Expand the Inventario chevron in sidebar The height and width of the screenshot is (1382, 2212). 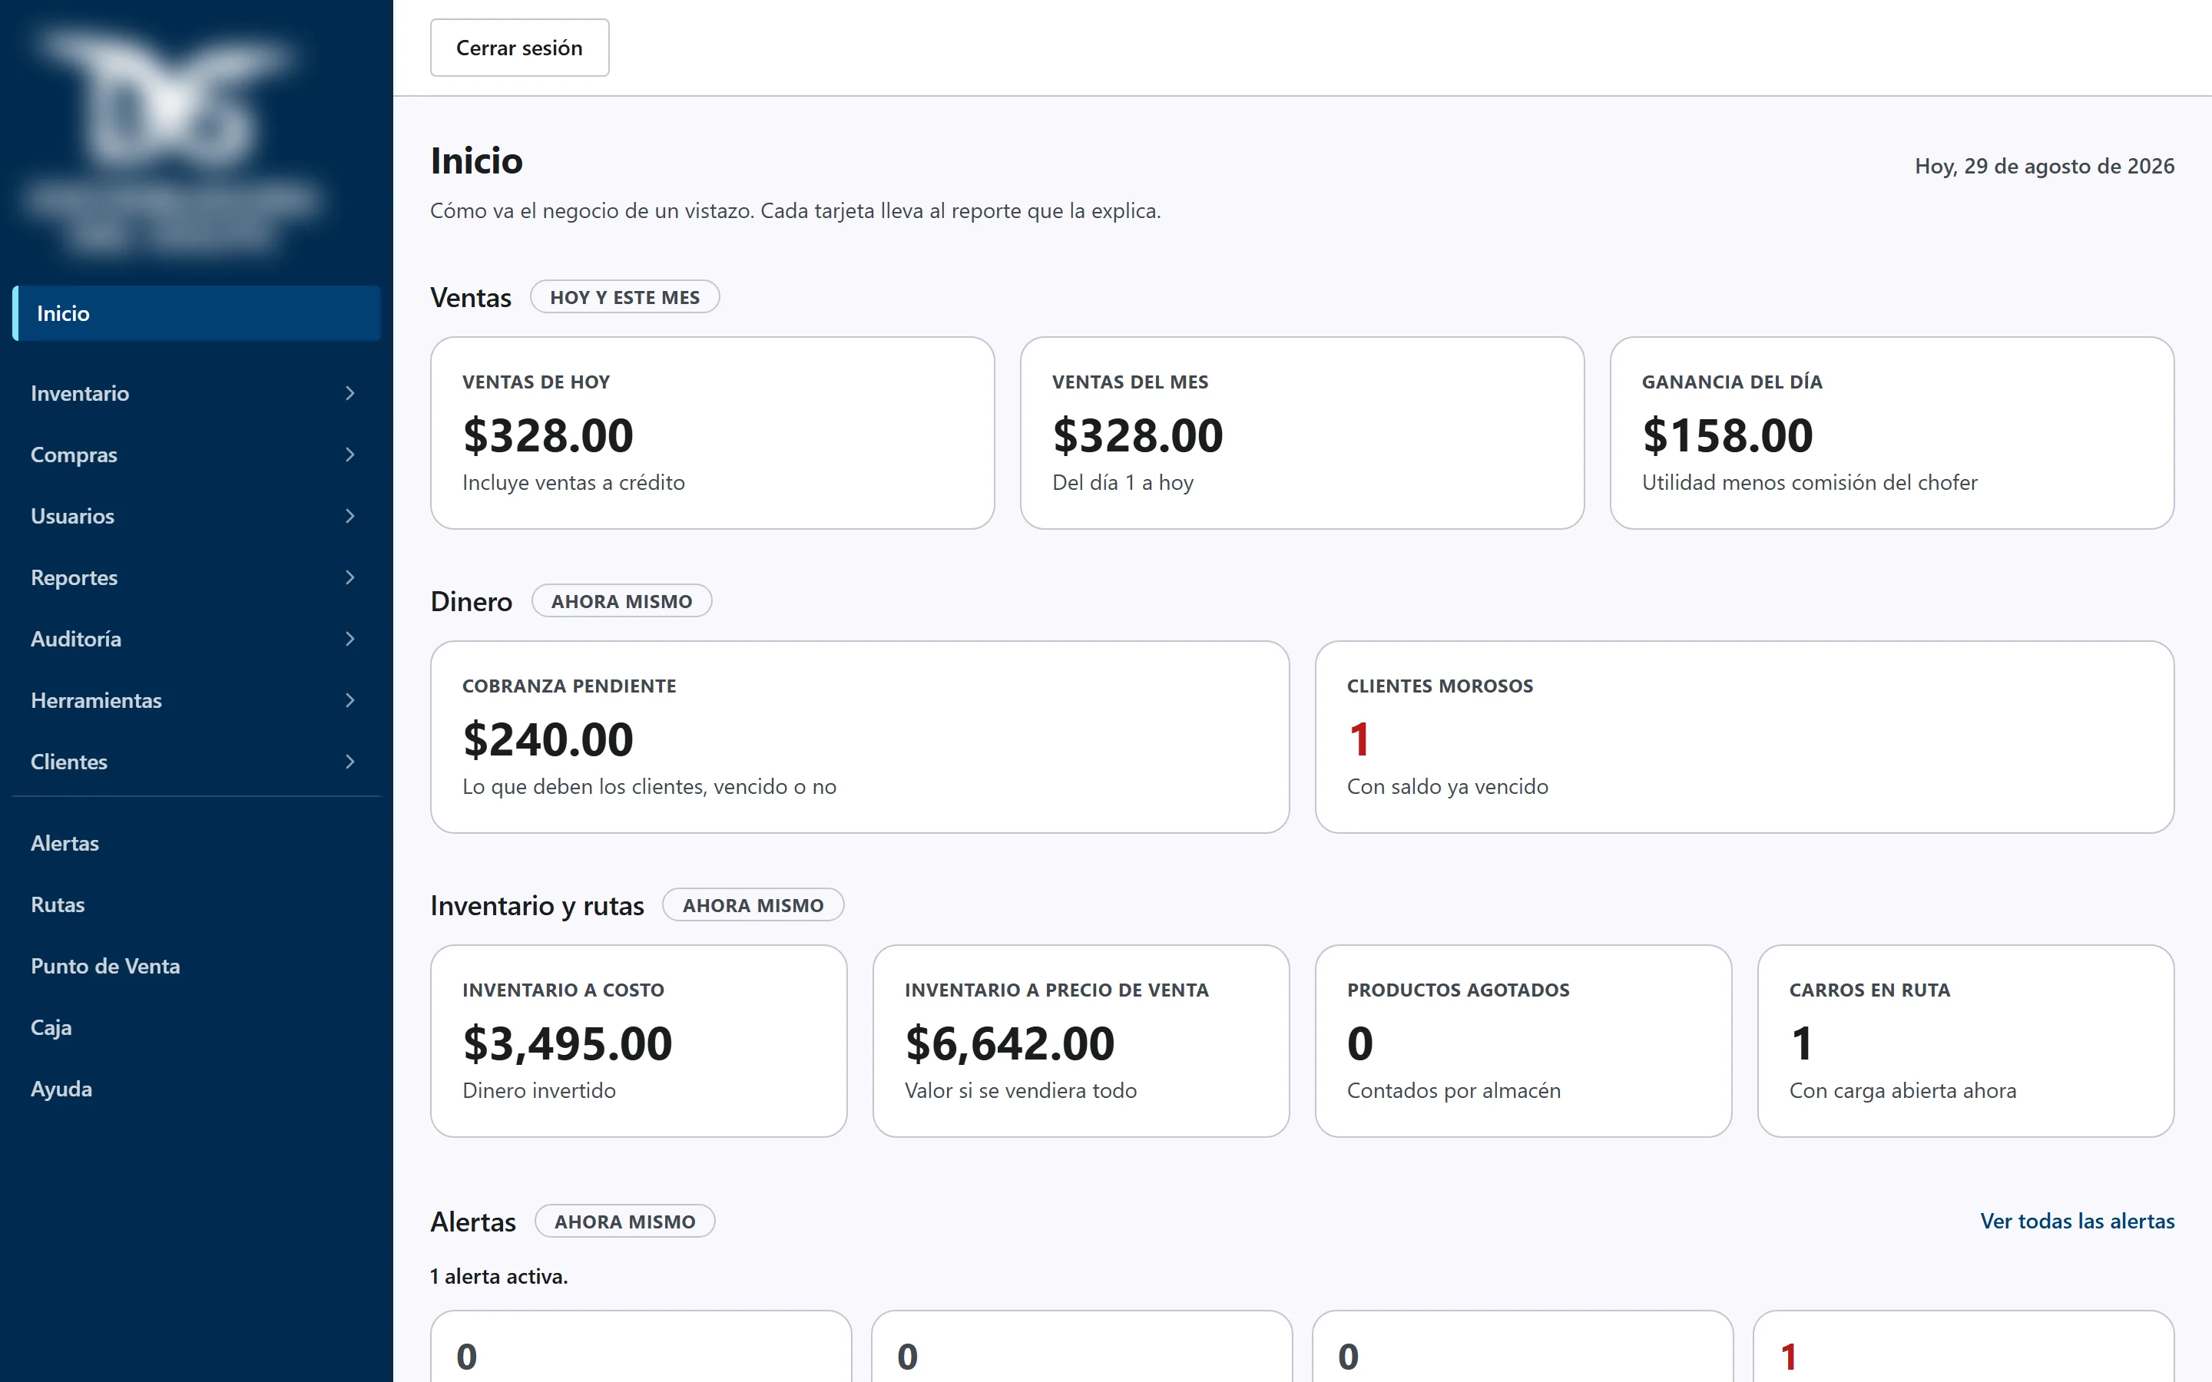pyautogui.click(x=349, y=393)
